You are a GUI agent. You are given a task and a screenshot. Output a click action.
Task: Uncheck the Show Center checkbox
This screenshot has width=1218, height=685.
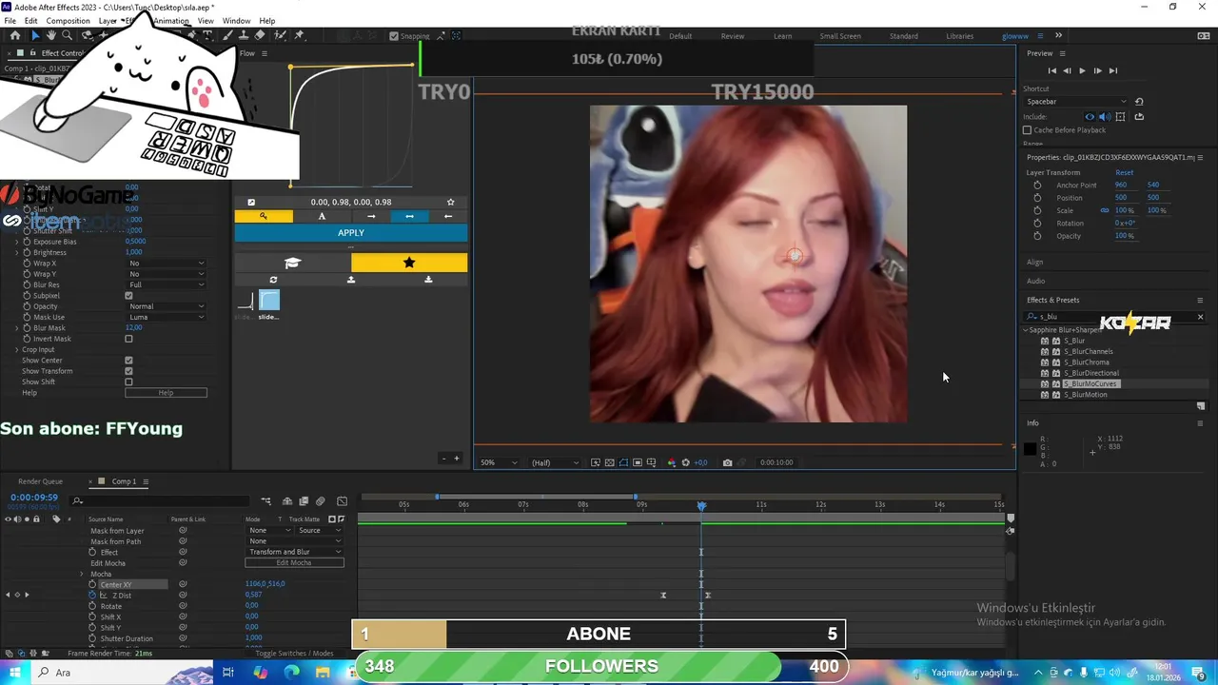[x=128, y=361]
